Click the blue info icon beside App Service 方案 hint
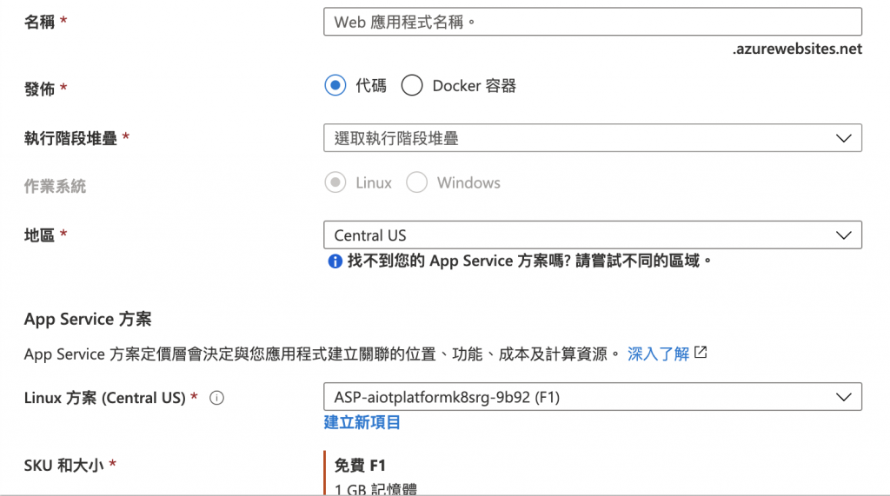 pos(335,261)
